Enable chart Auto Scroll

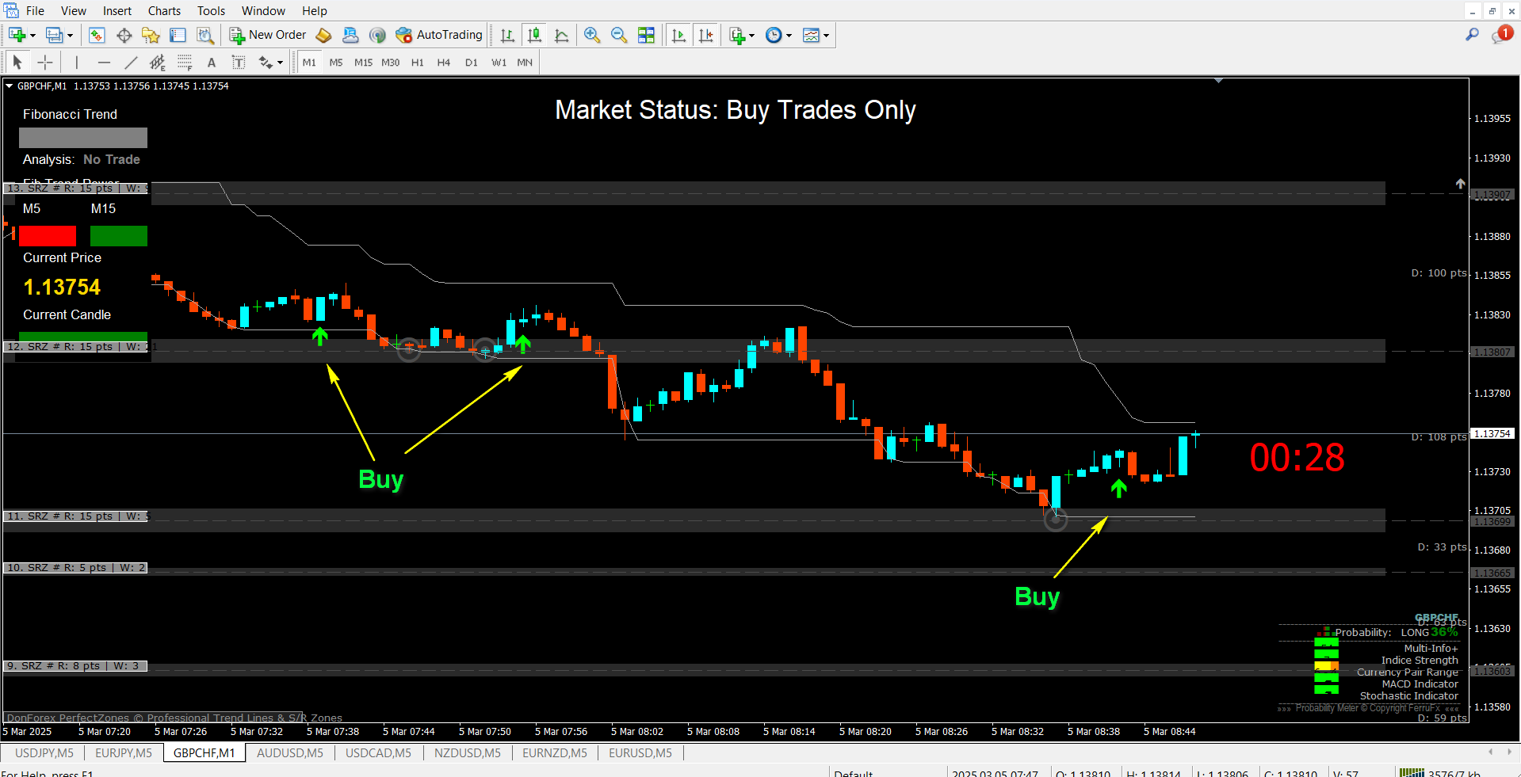[x=678, y=35]
